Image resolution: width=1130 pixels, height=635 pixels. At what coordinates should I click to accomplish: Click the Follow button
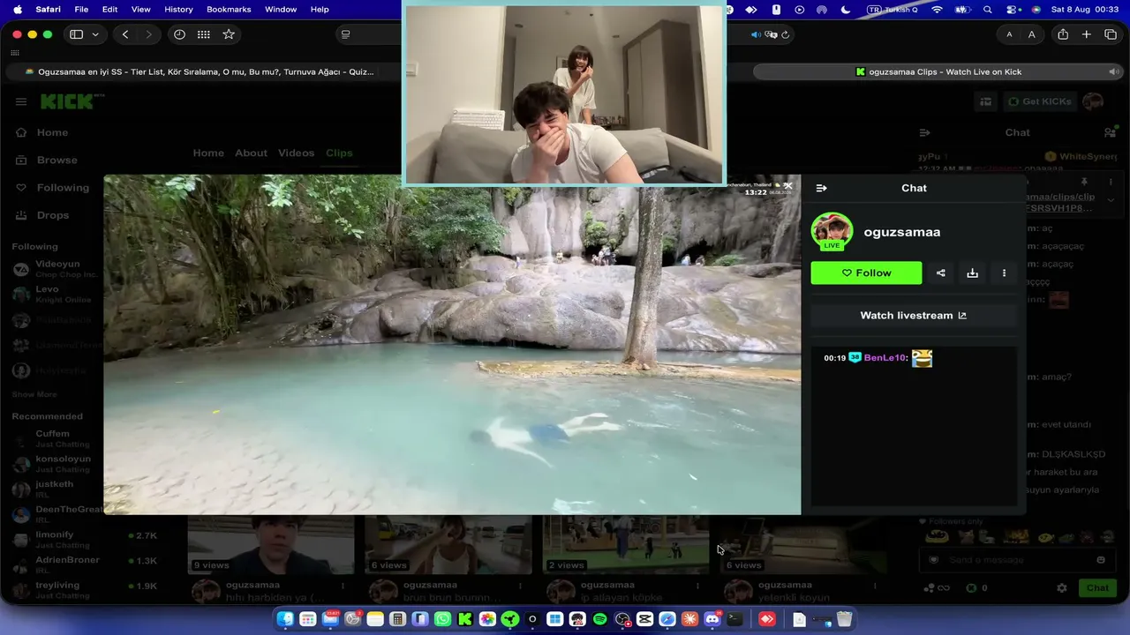click(x=866, y=273)
